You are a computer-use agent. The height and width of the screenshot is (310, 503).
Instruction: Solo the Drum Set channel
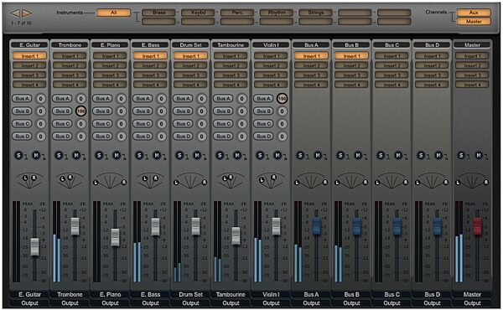(179, 156)
